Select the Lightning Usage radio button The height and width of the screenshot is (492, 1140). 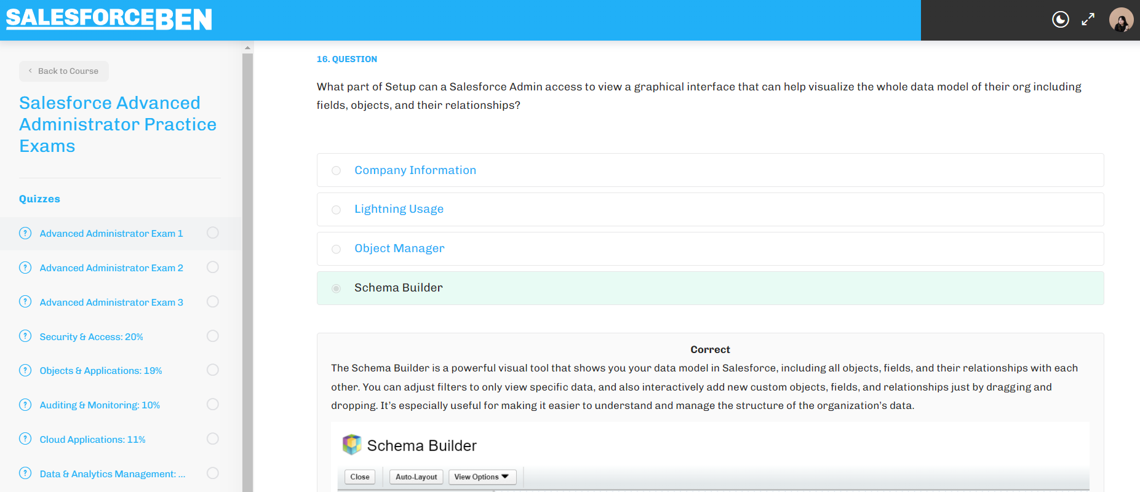pyautogui.click(x=336, y=210)
